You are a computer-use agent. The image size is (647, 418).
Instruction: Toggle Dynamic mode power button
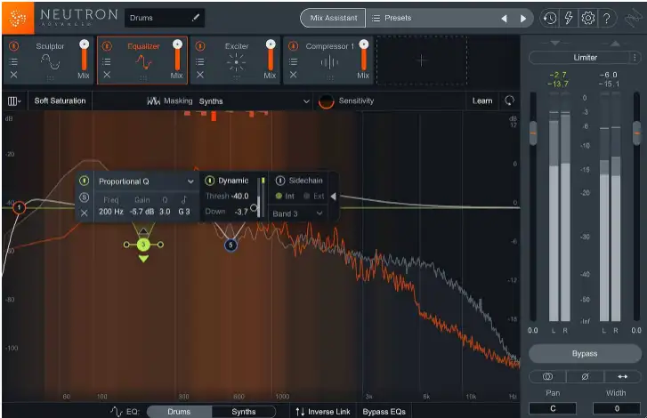point(210,181)
